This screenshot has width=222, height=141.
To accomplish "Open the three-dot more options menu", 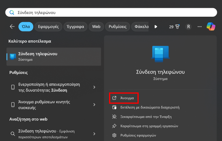I will coord(199,26).
